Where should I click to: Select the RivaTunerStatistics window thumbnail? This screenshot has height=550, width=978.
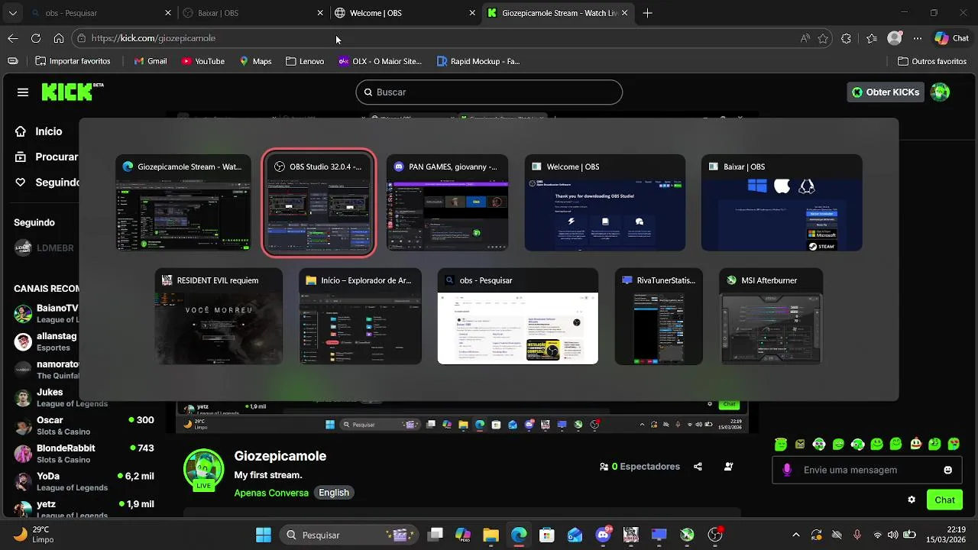pyautogui.click(x=659, y=316)
